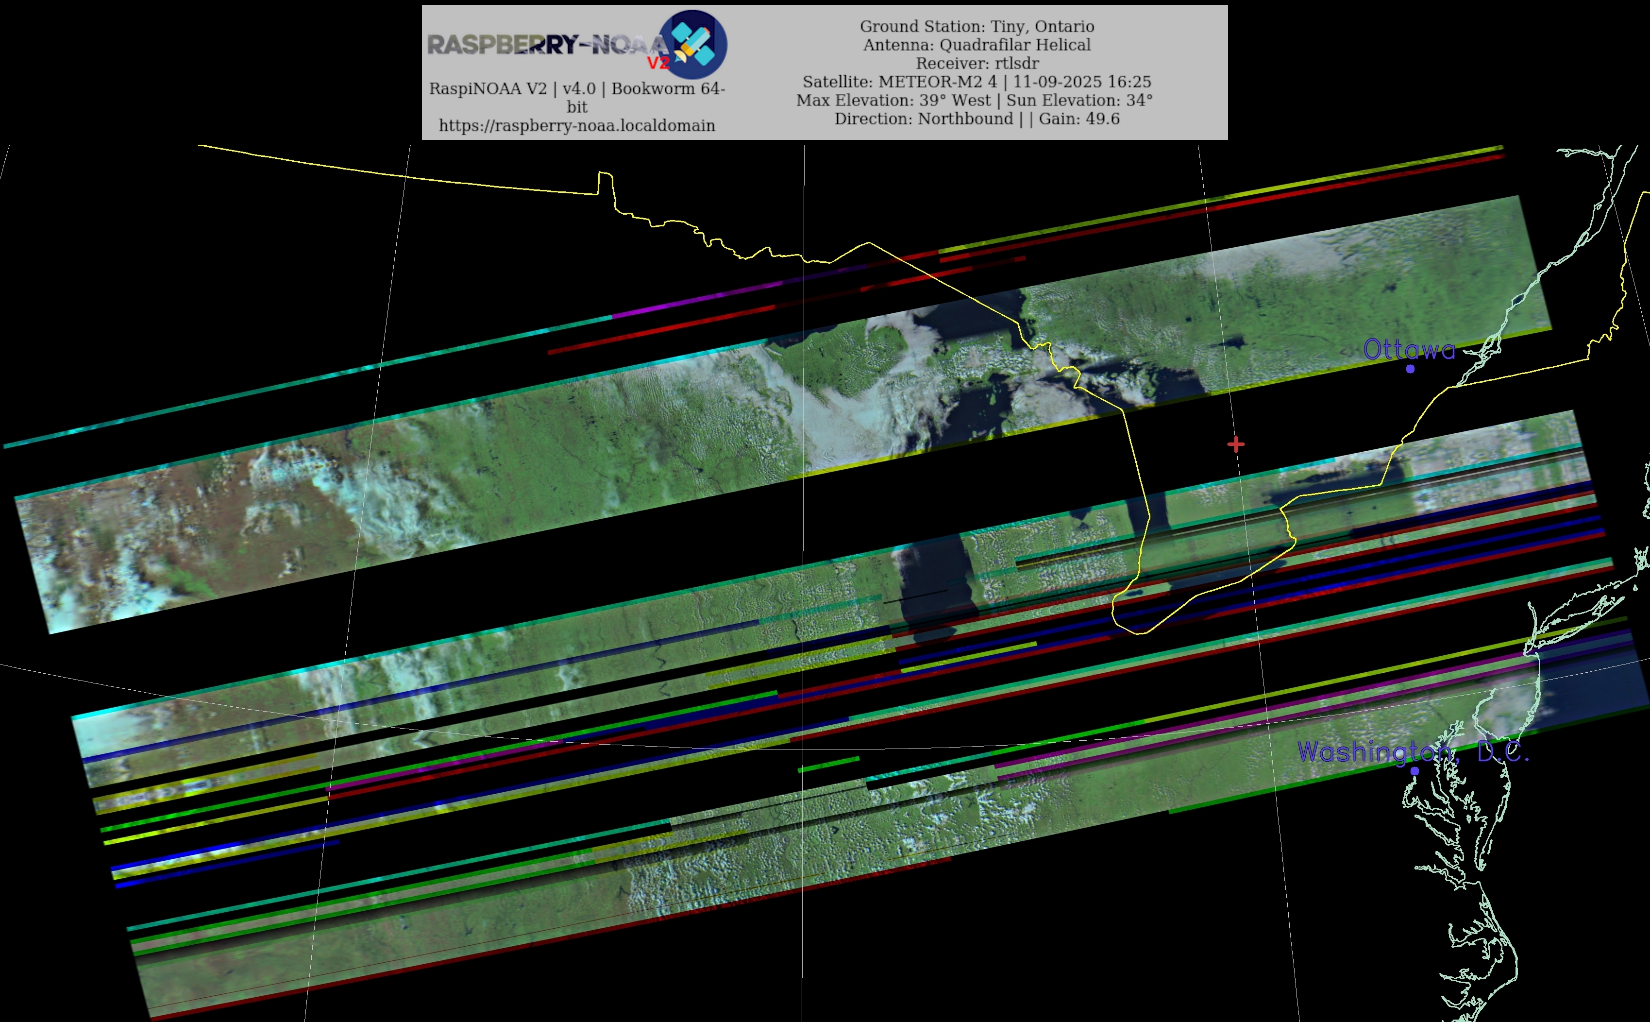Click the Receiver: rtlsdr text
Viewport: 1650px width, 1022px height.
(x=977, y=64)
